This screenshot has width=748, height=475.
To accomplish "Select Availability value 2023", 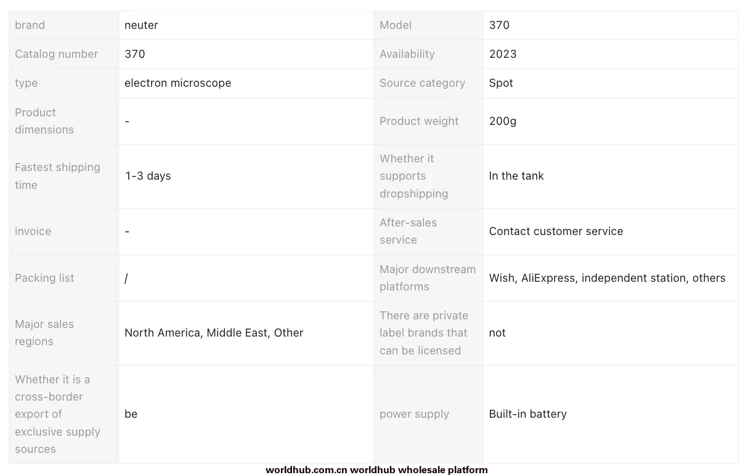I will (503, 54).
